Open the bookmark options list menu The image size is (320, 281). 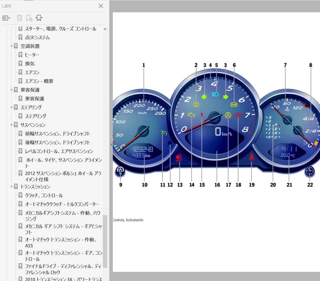6,18
